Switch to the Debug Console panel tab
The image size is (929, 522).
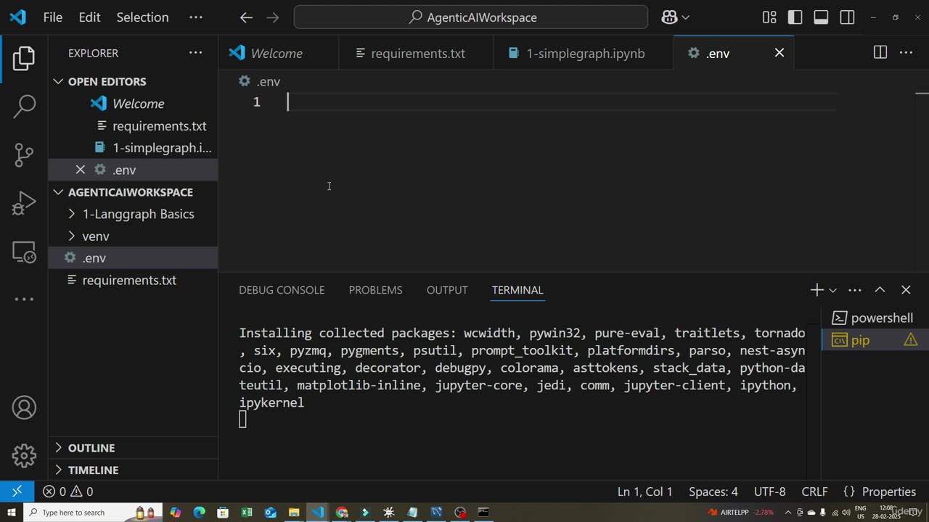click(x=282, y=290)
